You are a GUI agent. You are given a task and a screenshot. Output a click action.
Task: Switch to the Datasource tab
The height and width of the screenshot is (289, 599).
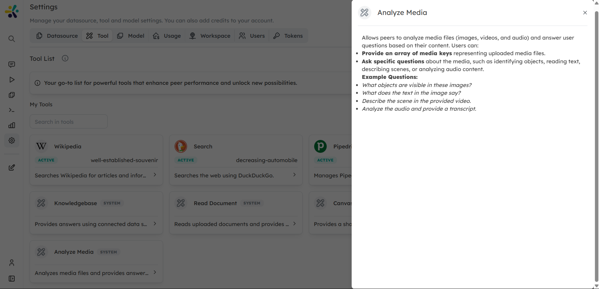tap(57, 36)
